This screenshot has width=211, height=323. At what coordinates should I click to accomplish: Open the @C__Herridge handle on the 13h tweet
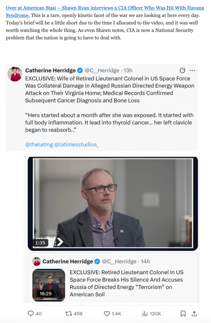pyautogui.click(x=102, y=70)
